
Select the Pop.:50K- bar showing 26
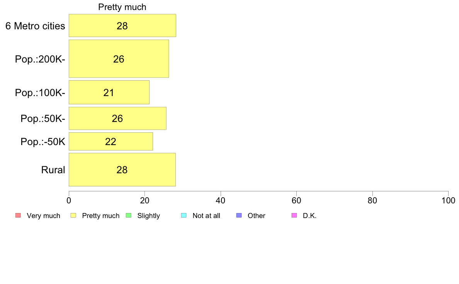pos(117,118)
